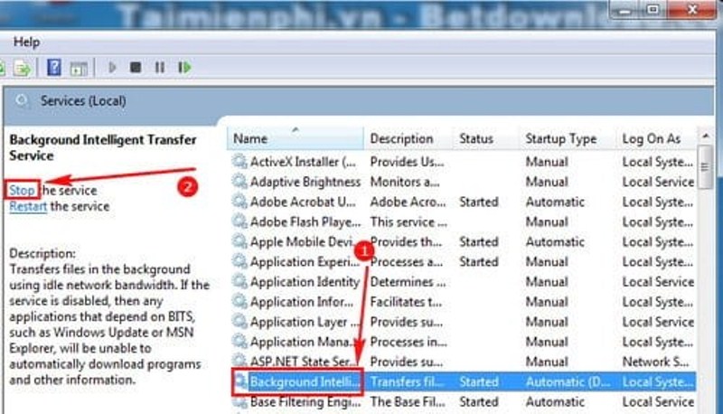Click gear icon beside Adobe Flash Player
Viewport: 723px width, 414px height.
pos(239,221)
